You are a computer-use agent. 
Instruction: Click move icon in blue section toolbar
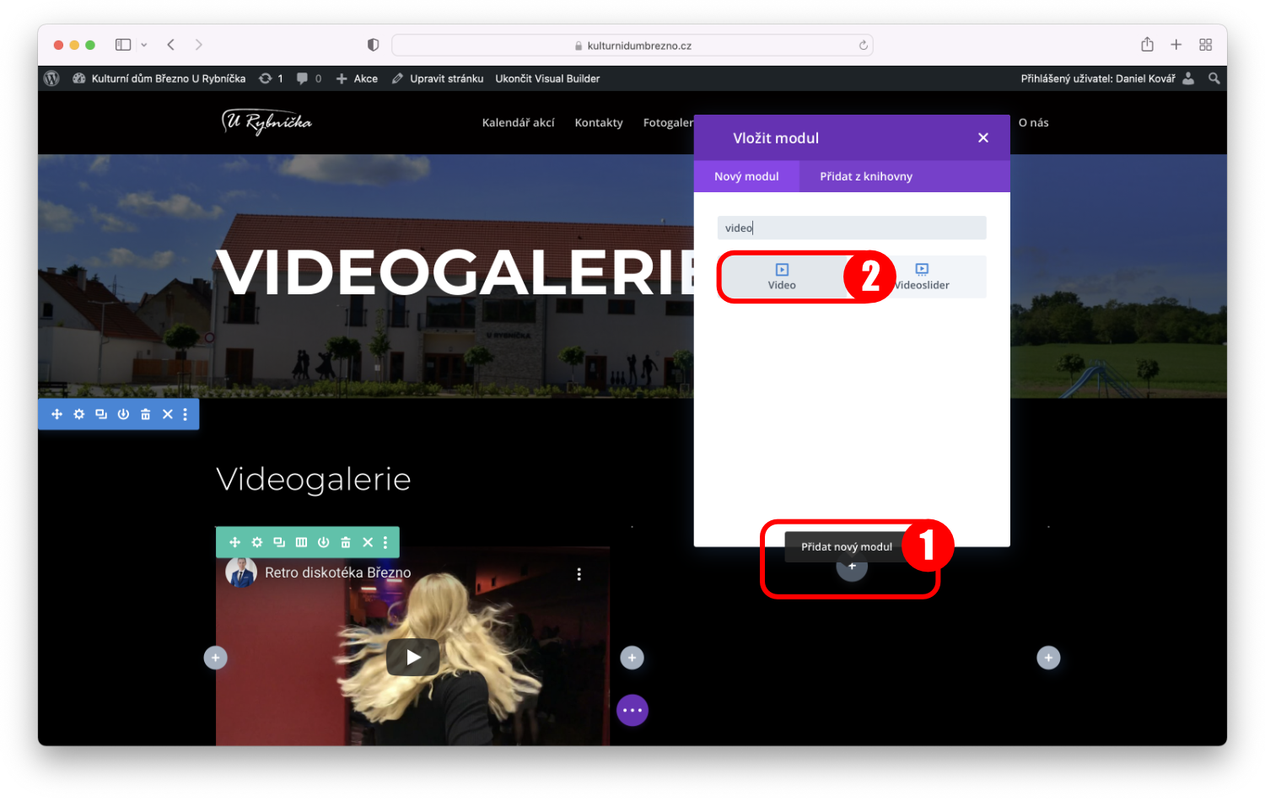[57, 414]
